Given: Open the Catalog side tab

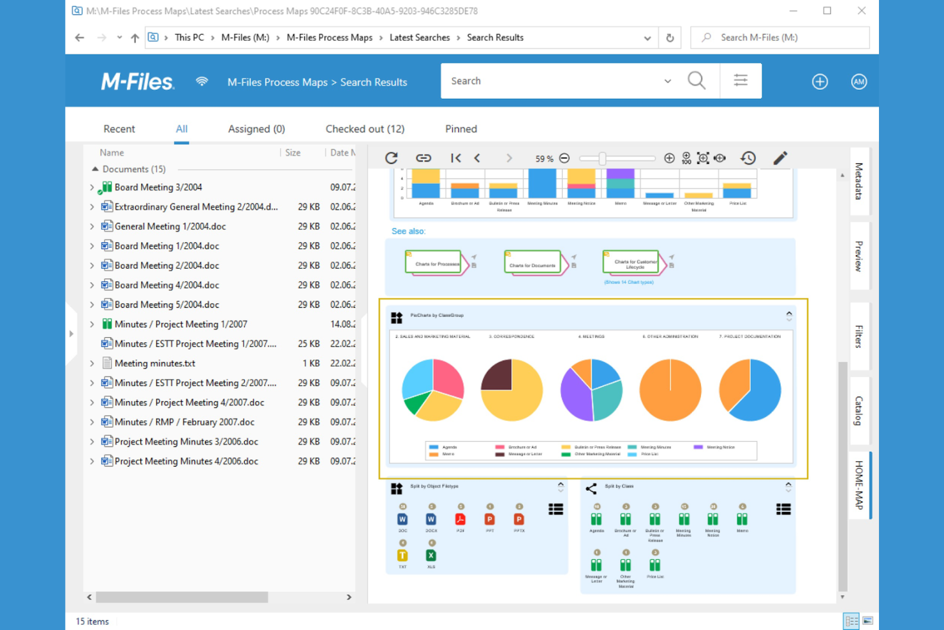Looking at the screenshot, I should pos(859,410).
